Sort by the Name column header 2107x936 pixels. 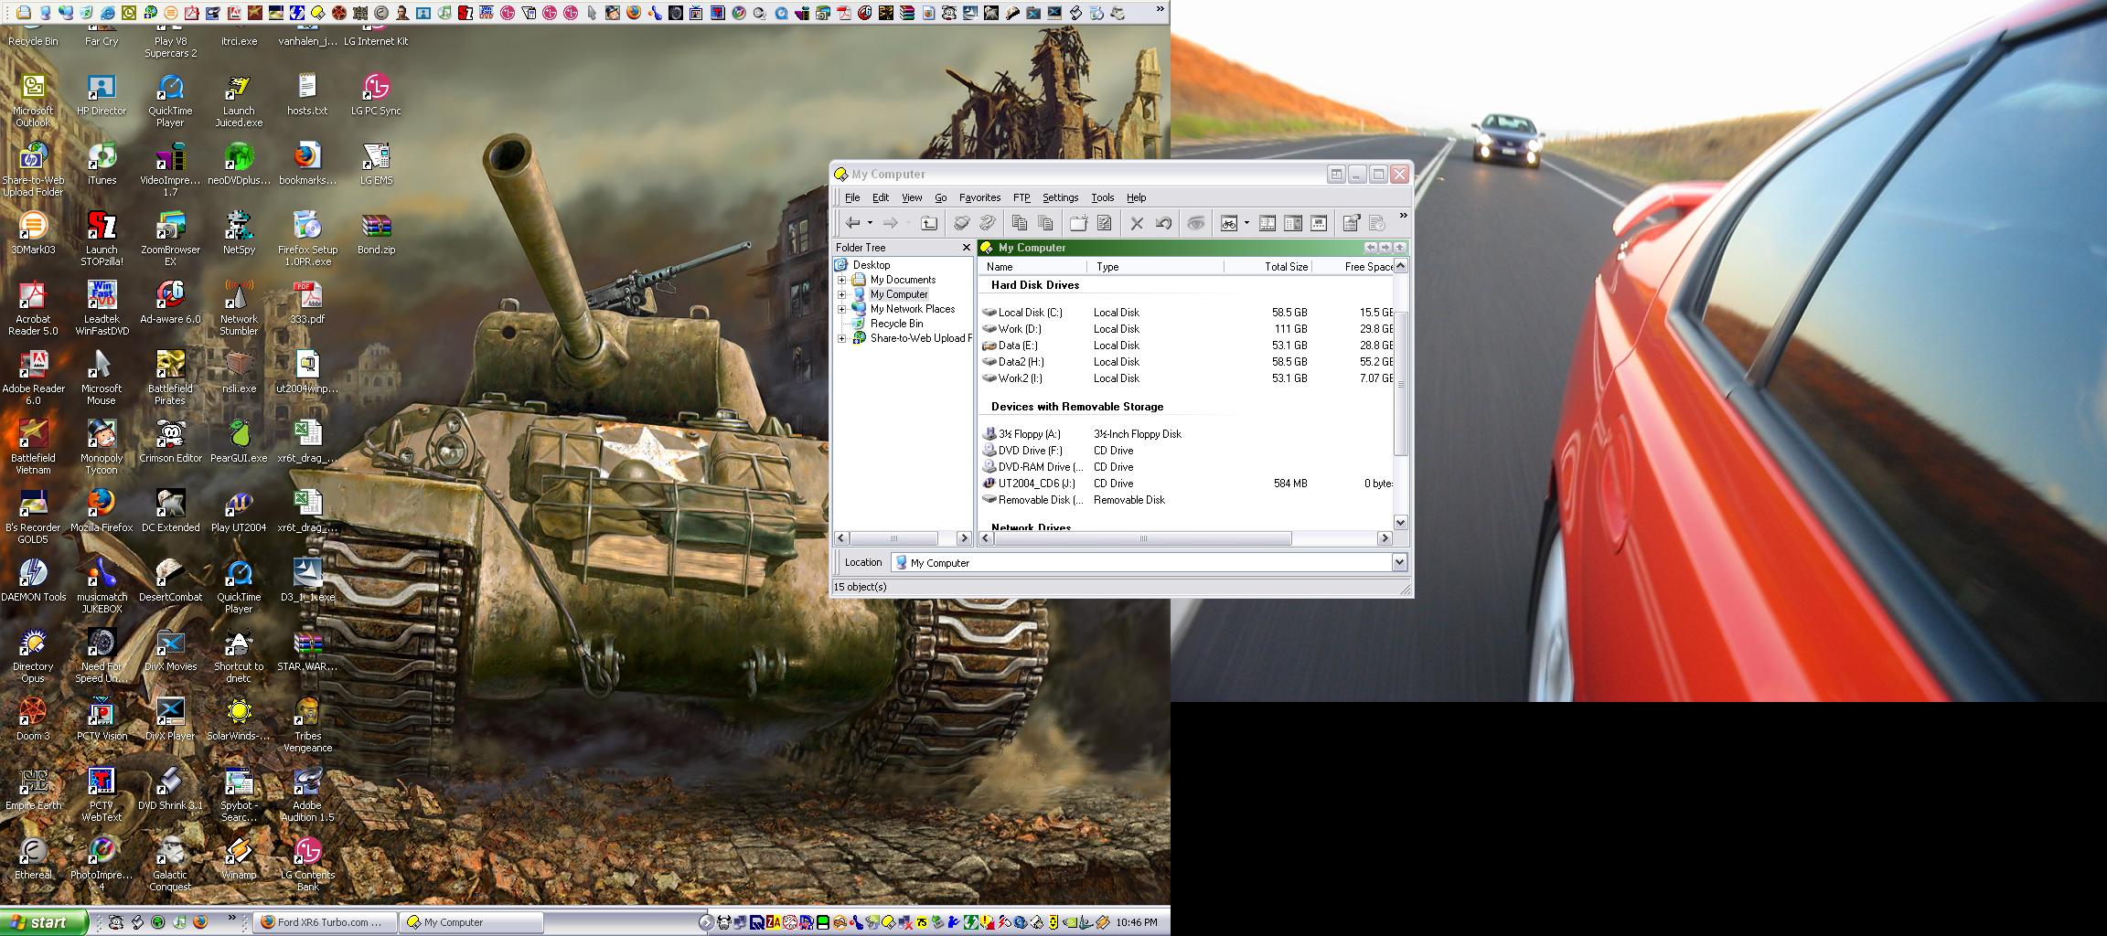(1032, 267)
